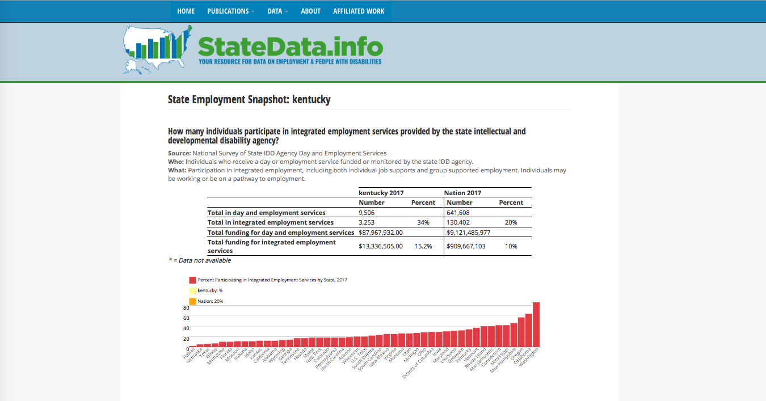The image size is (766, 401).
Task: Click the Oregon bar in the chart
Action: (x=521, y=332)
